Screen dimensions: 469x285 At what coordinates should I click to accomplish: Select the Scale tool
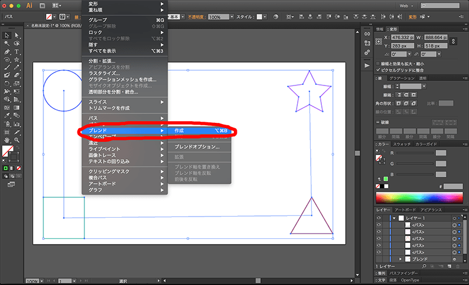tap(17, 83)
